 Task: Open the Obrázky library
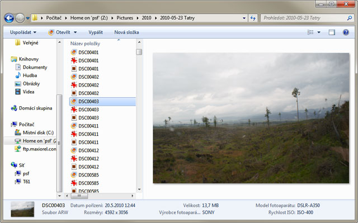coord(27,84)
